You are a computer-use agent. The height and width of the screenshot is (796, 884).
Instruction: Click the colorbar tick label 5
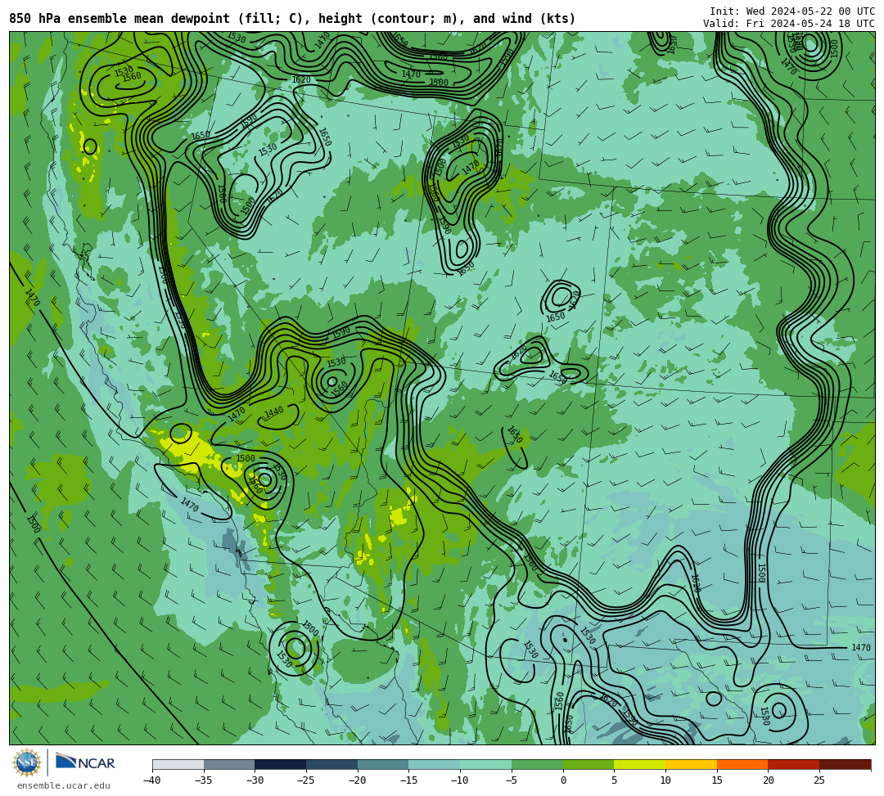(x=614, y=780)
